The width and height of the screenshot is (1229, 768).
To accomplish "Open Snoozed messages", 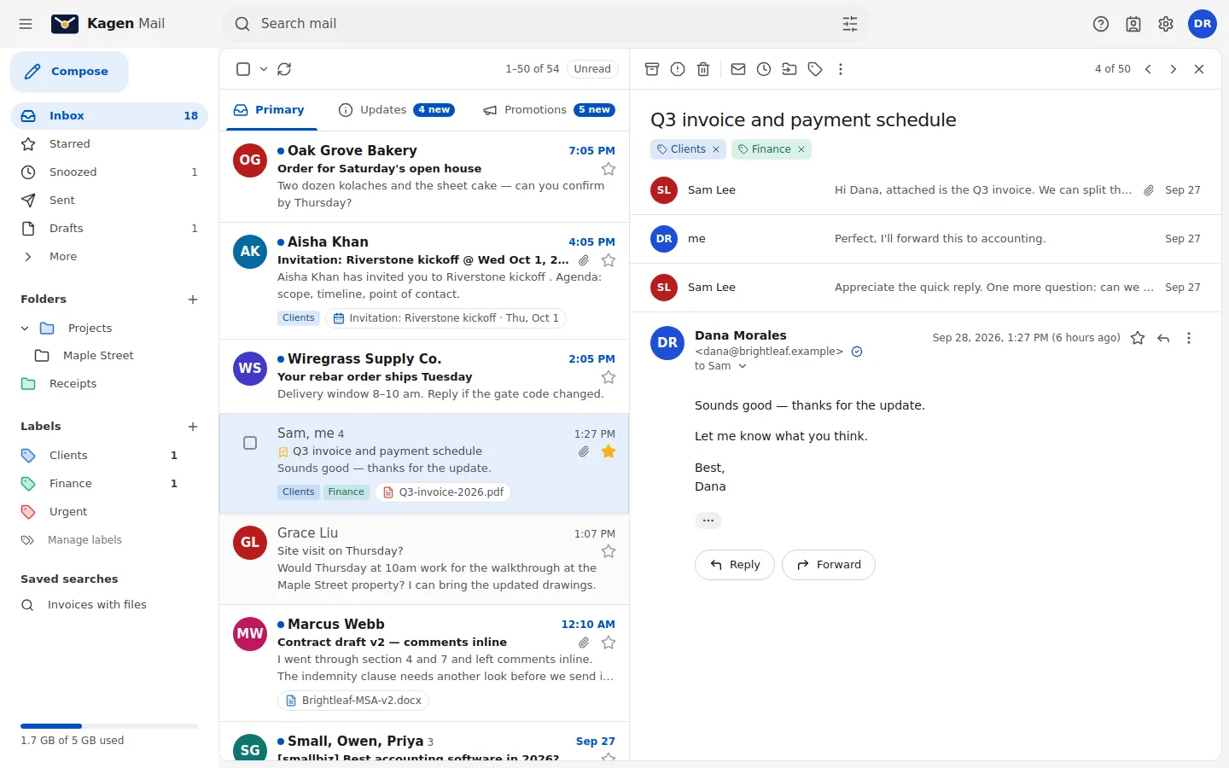I will pos(109,172).
